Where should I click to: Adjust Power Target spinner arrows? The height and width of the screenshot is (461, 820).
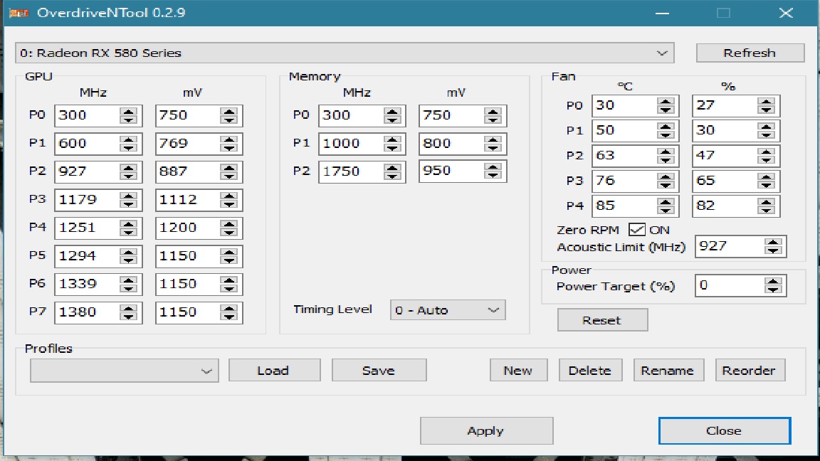[x=773, y=286]
